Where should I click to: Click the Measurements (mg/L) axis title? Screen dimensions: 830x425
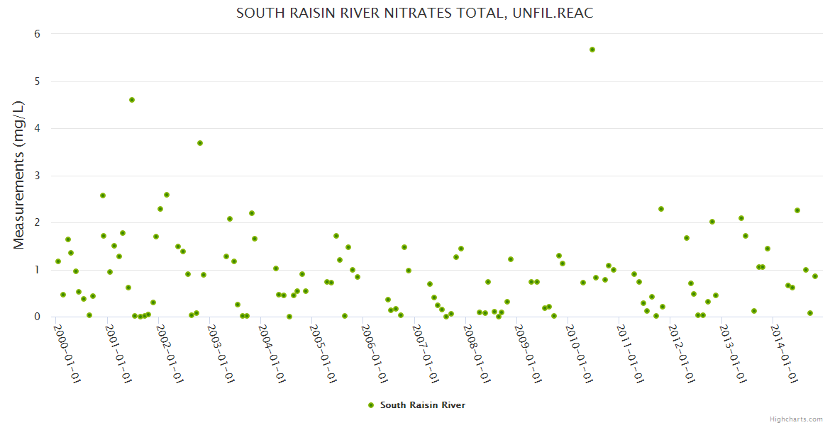(19, 174)
